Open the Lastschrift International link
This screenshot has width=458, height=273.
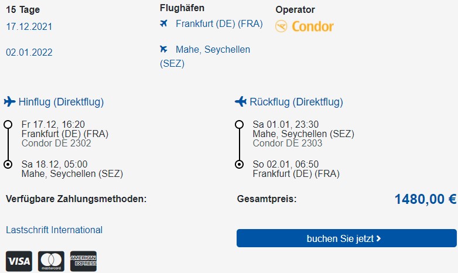click(54, 230)
